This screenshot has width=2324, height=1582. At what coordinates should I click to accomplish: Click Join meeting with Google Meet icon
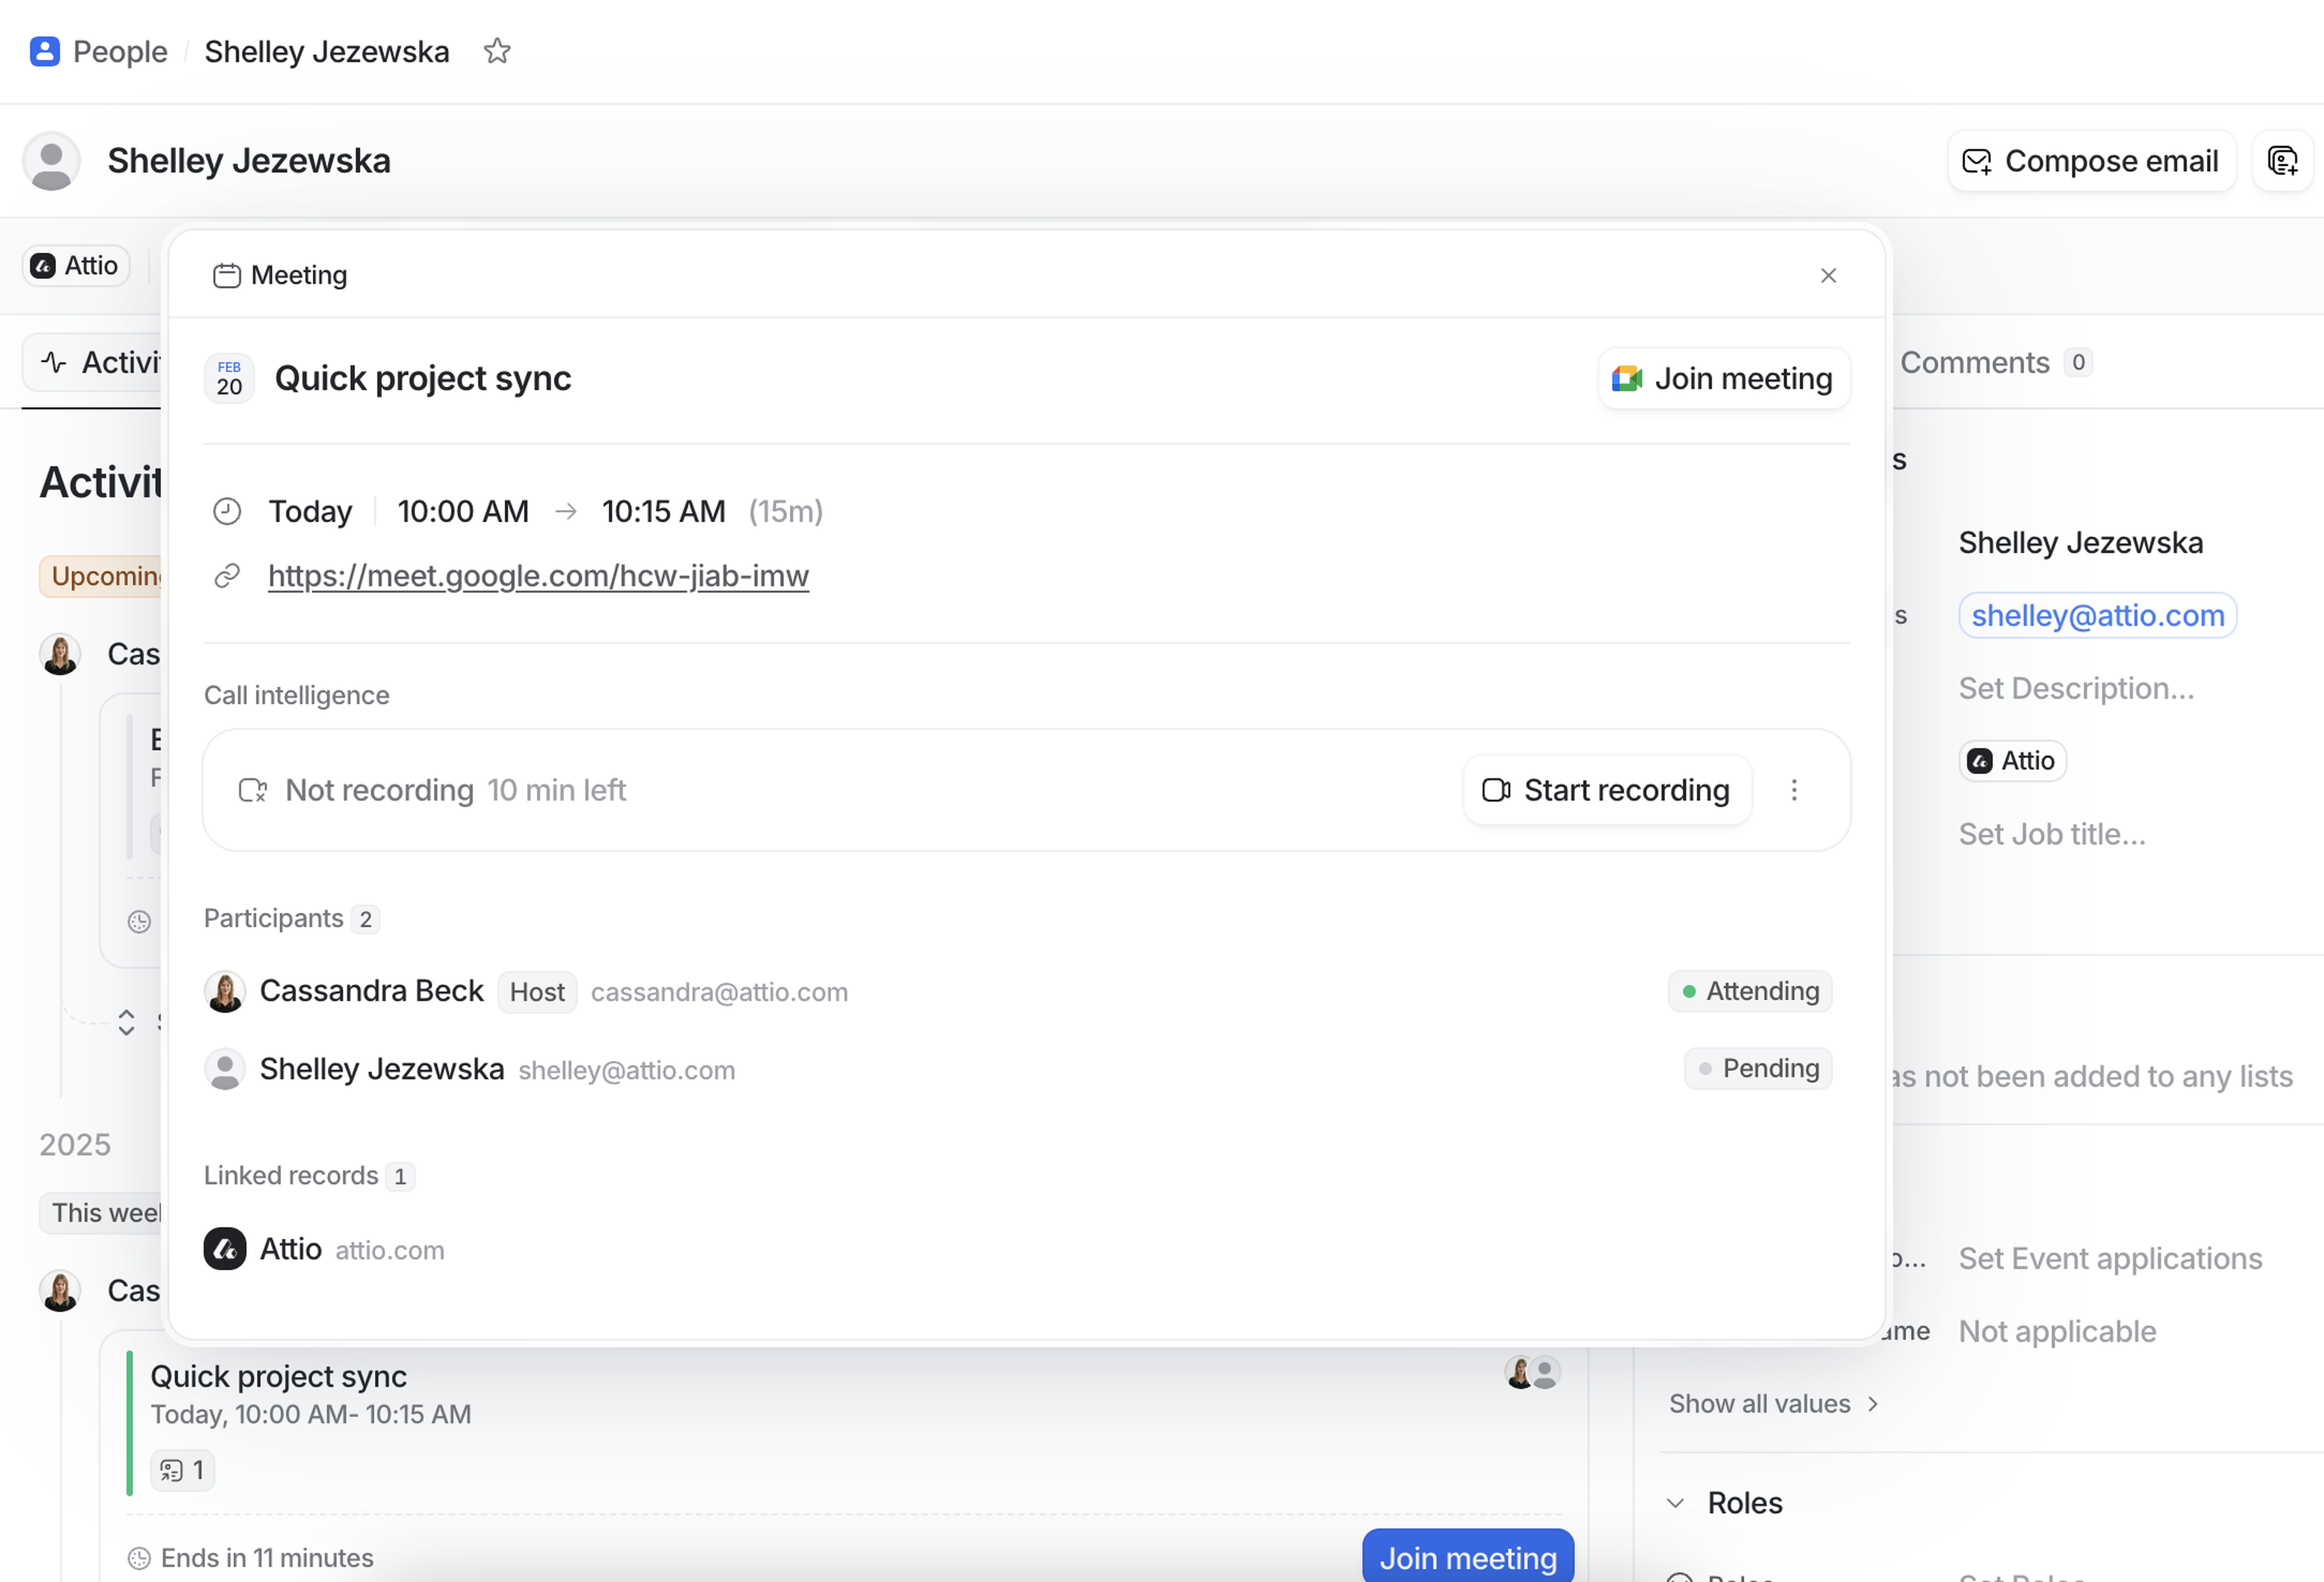1723,378
